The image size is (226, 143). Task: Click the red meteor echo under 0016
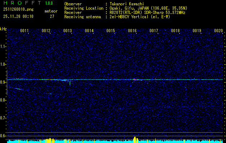click(134, 79)
